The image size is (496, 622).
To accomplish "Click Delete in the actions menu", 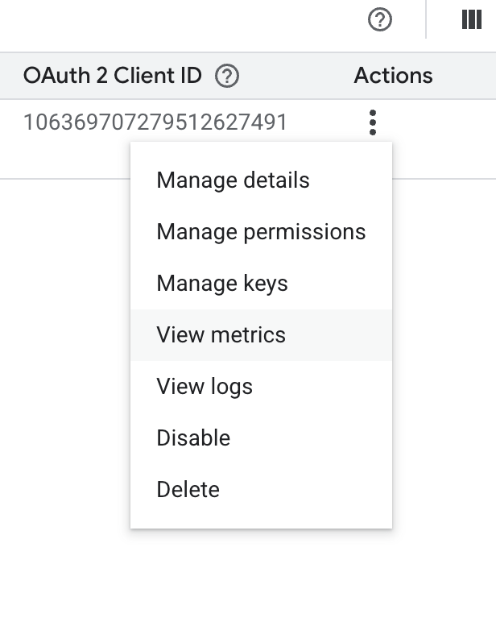I will [188, 490].
